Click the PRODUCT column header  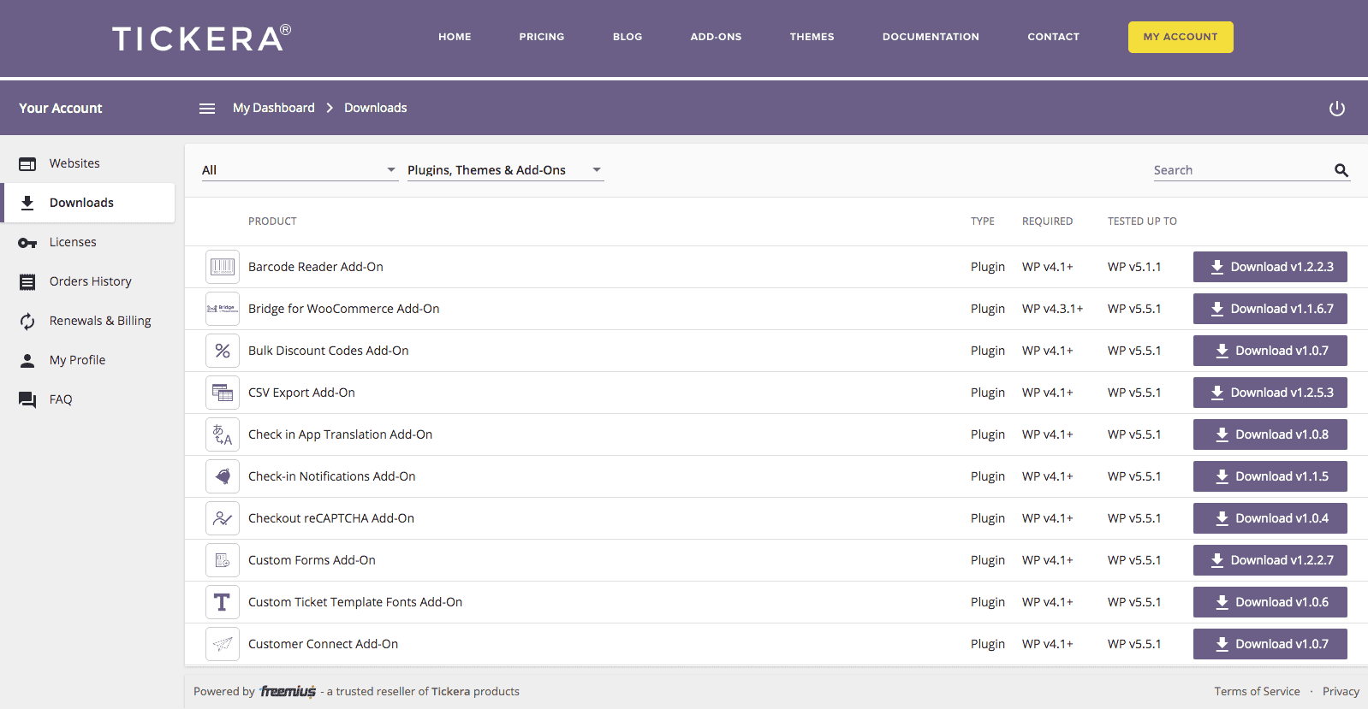(272, 222)
